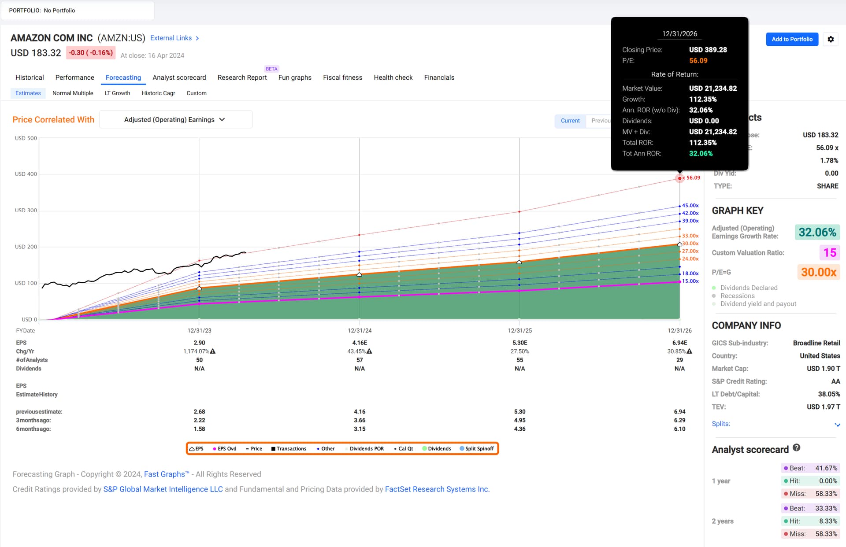Click the red 56.09 P/E point marker

(680, 178)
